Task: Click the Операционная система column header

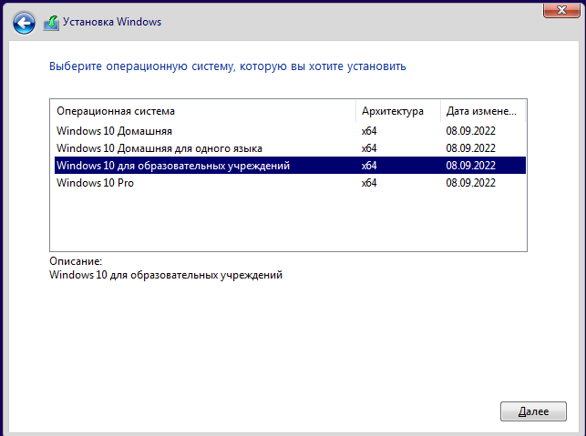Action: (x=203, y=111)
